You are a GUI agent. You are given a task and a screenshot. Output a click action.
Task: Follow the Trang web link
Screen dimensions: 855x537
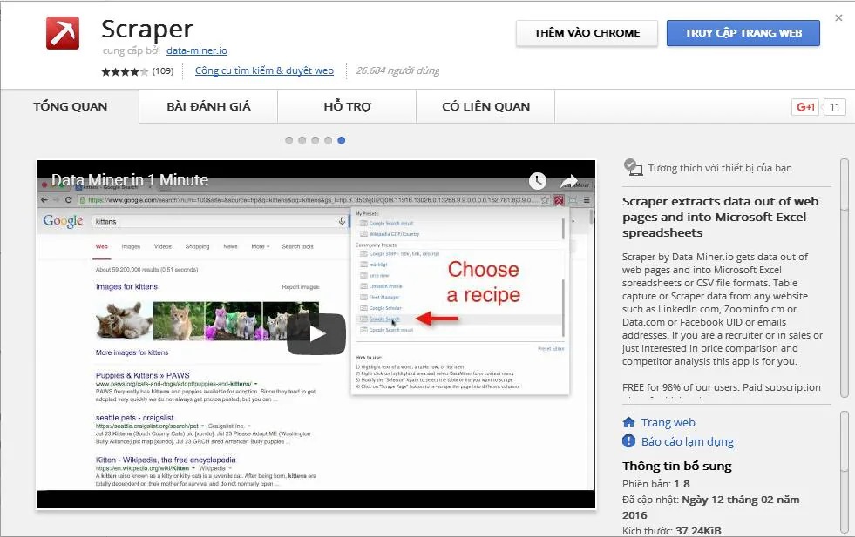coord(668,423)
